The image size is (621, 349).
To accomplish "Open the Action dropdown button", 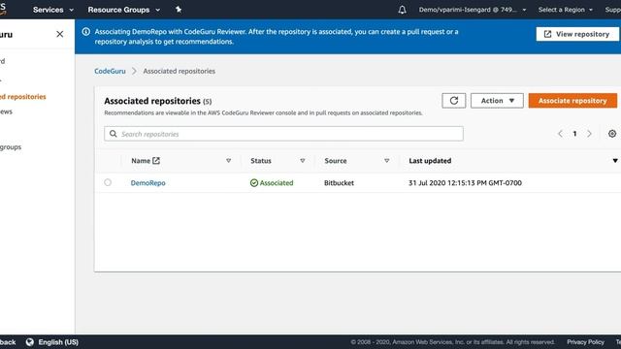I will click(497, 101).
